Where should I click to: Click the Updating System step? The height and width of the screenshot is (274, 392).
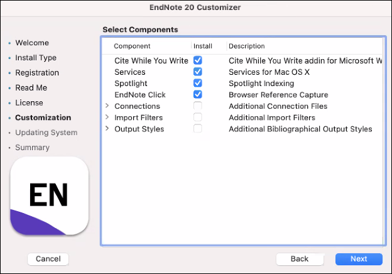pos(46,133)
